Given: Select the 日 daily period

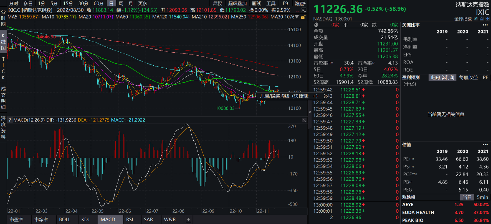Looking at the screenshot, I should (x=111, y=3).
